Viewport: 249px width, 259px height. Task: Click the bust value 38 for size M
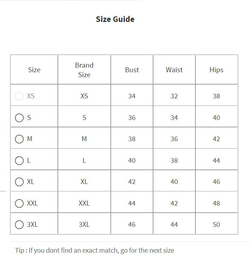click(x=132, y=139)
